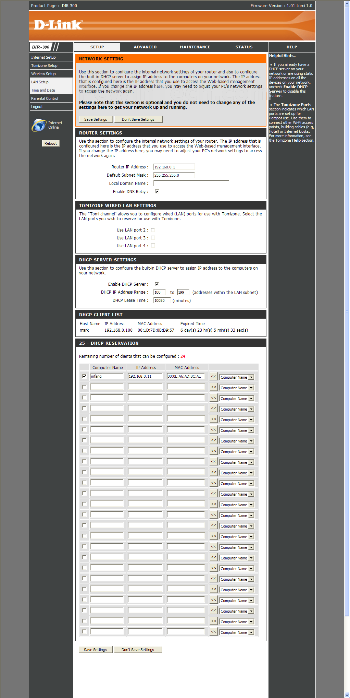Click the top Save Settings button
350x698 pixels.
pyautogui.click(x=96, y=119)
